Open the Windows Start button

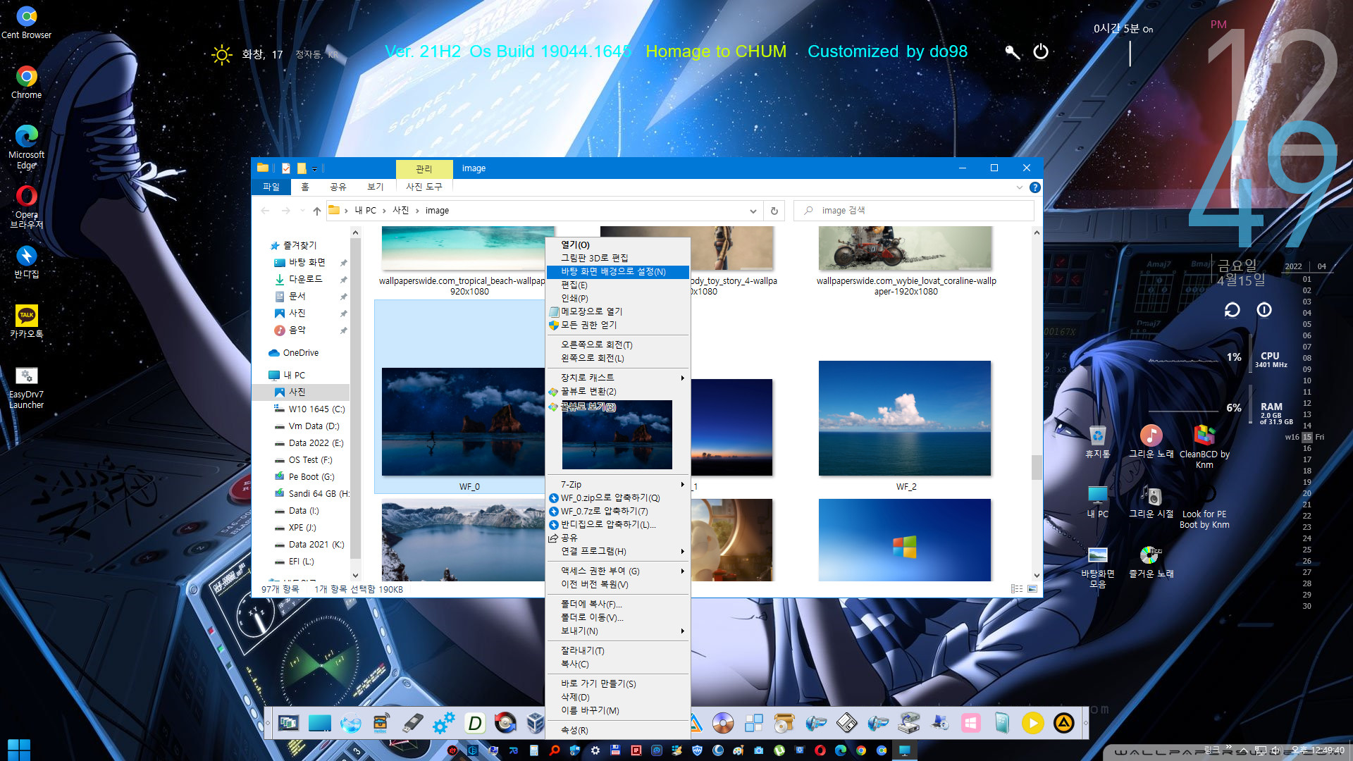point(19,750)
